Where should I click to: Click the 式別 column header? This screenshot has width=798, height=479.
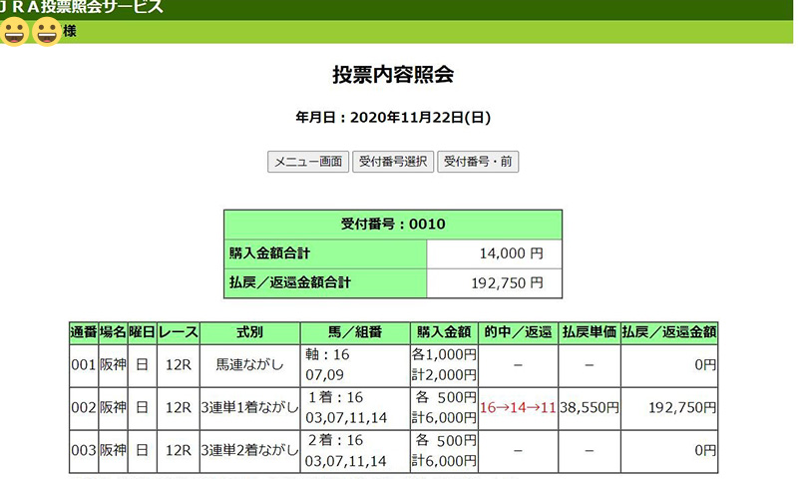[249, 332]
